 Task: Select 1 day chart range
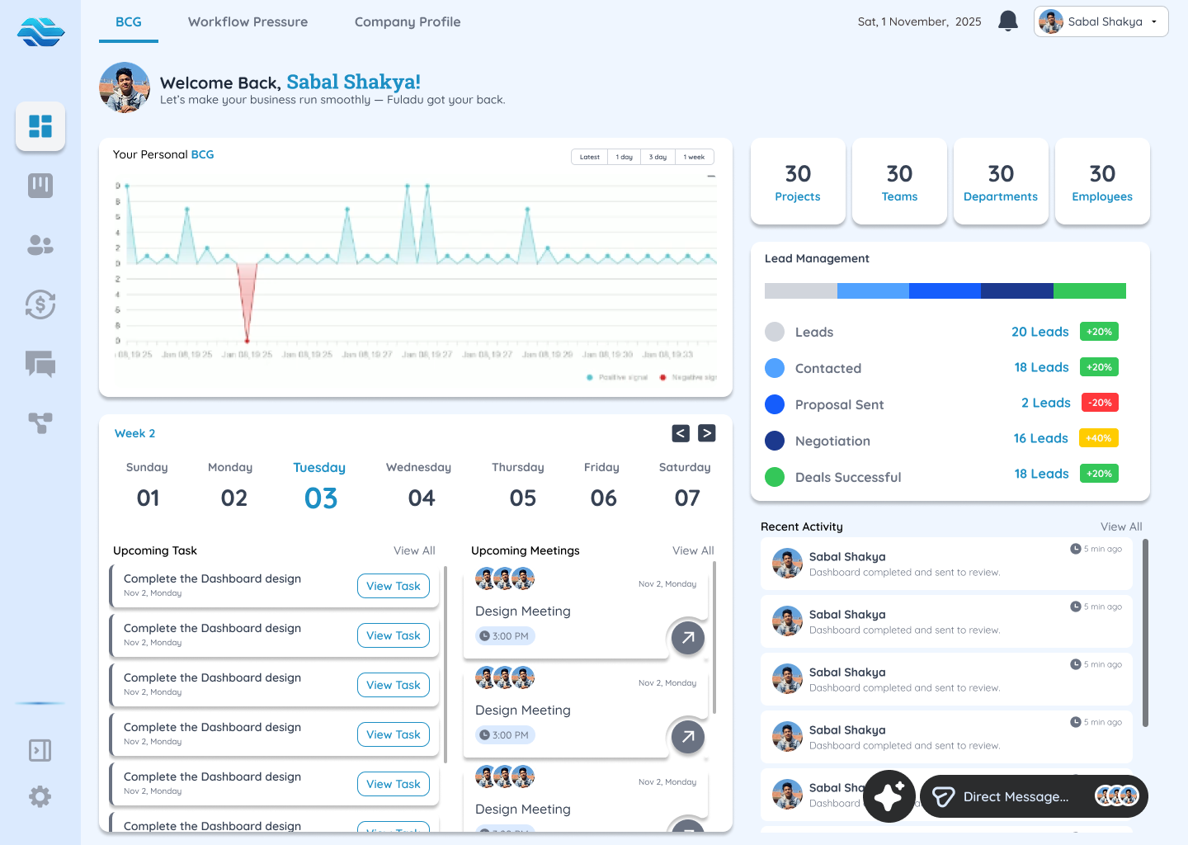click(x=625, y=157)
